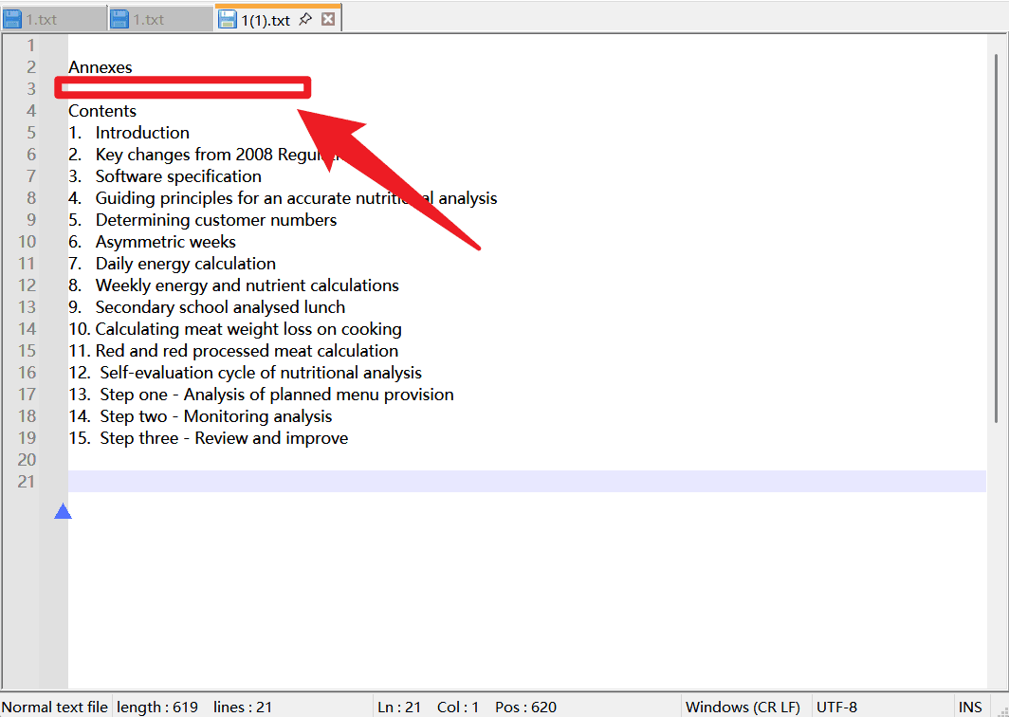The height and width of the screenshot is (717, 1009).
Task: Click 'Calculating meat weight loss on cooking'
Action: coord(248,329)
